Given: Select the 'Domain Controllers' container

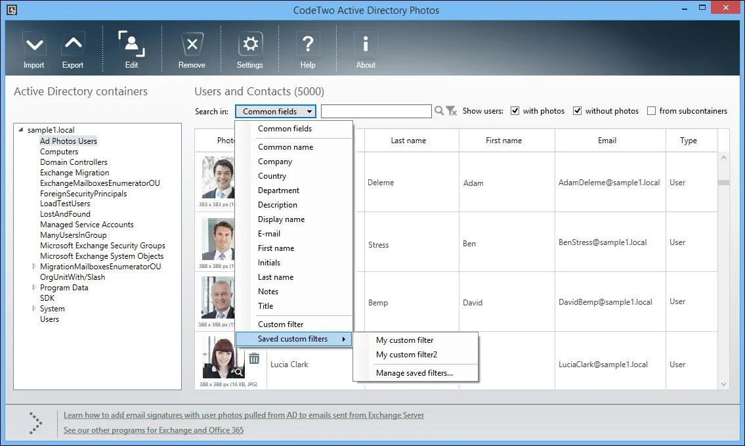Looking at the screenshot, I should 74,162.
